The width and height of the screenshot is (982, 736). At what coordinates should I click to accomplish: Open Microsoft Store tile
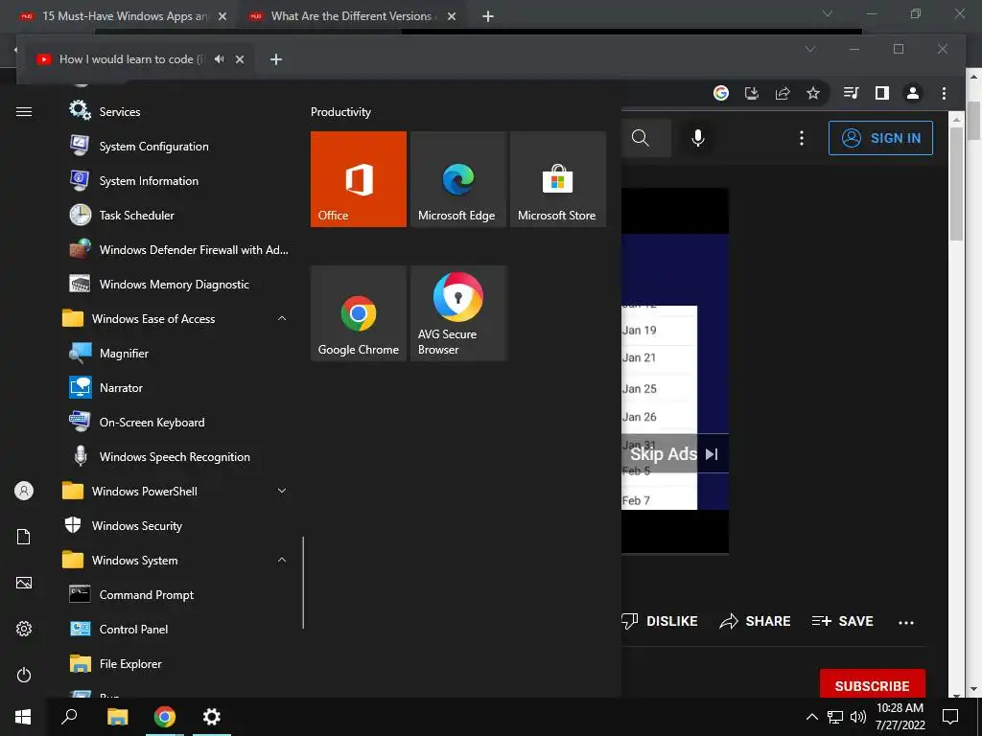(558, 179)
